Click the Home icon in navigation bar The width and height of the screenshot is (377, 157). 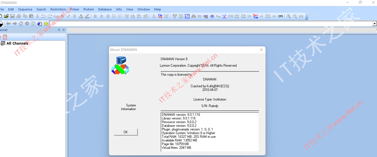(21, 24)
